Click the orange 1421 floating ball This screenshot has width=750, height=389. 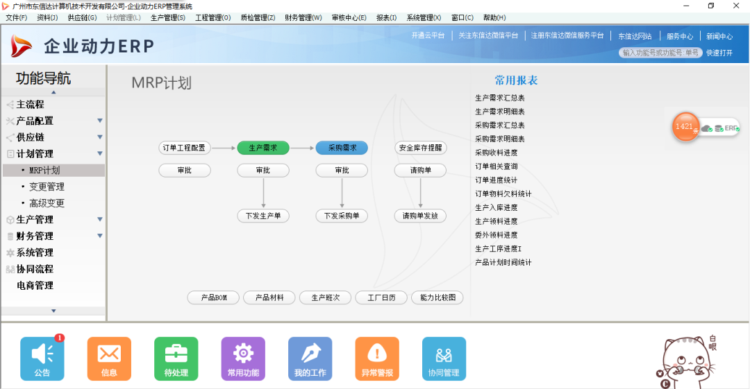(x=685, y=127)
